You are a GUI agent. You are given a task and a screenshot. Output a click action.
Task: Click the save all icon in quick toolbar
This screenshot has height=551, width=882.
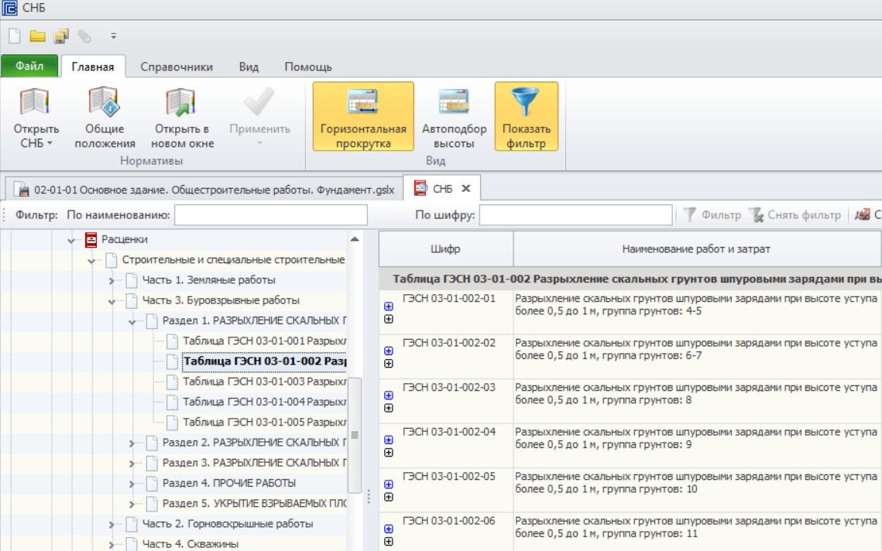point(60,36)
